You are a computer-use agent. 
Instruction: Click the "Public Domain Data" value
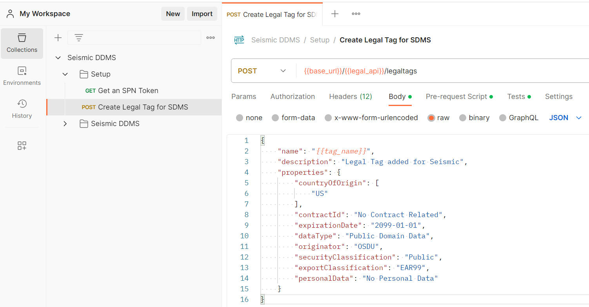point(387,236)
